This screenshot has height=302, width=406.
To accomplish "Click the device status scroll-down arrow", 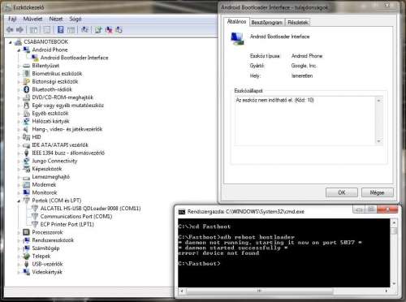I will pyautogui.click(x=378, y=141).
